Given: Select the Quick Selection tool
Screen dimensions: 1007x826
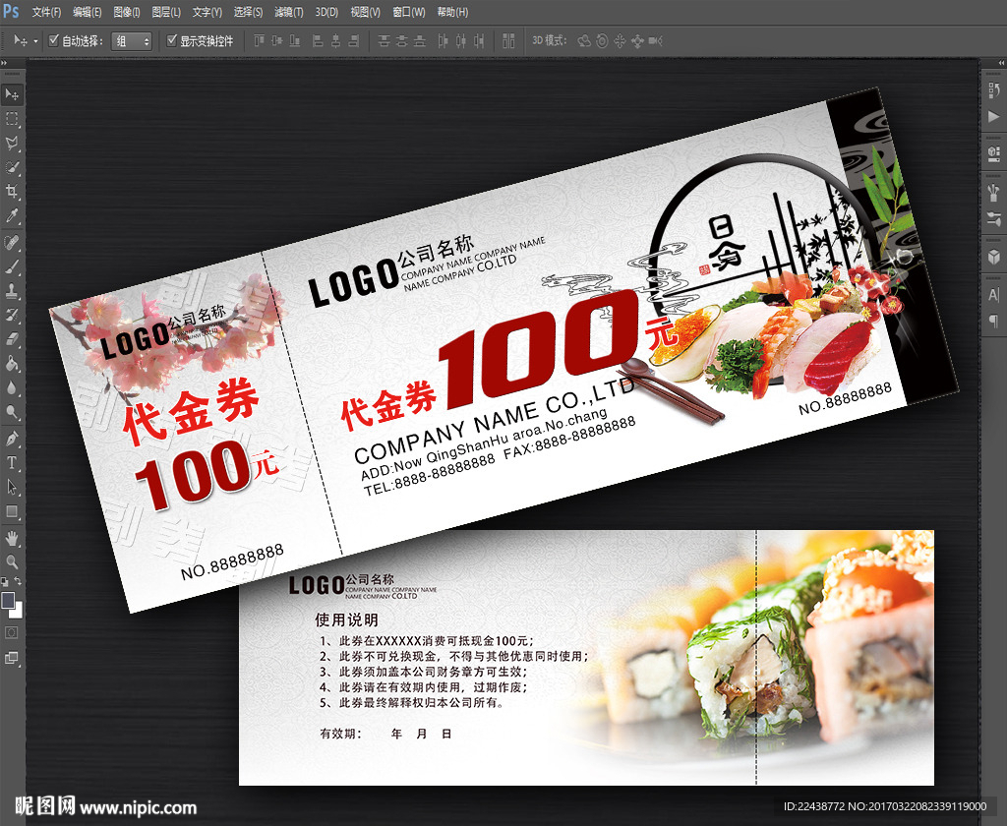Looking at the screenshot, I should (12, 167).
